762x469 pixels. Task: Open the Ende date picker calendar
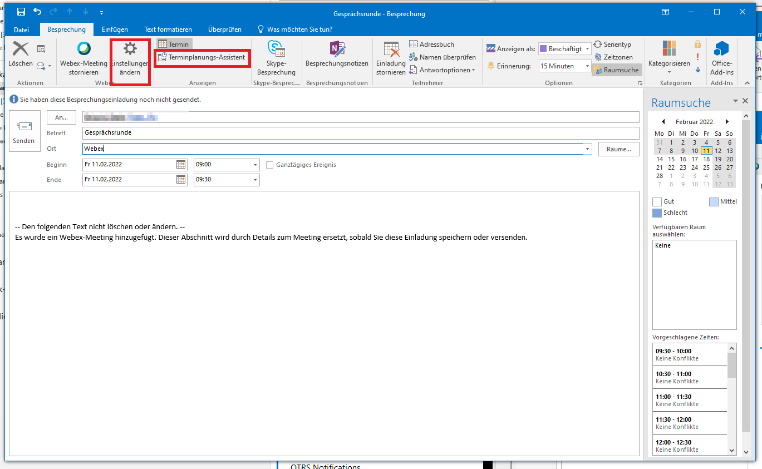pos(181,180)
